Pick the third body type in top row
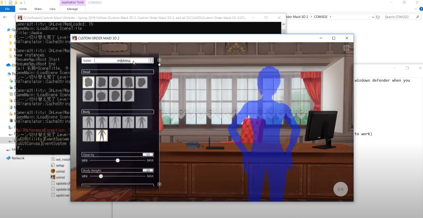This screenshot has height=218, width=423. click(x=115, y=122)
